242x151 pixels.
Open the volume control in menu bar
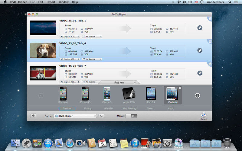pos(184,2)
